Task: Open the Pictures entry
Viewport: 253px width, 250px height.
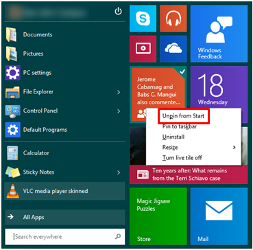Action: coord(33,54)
